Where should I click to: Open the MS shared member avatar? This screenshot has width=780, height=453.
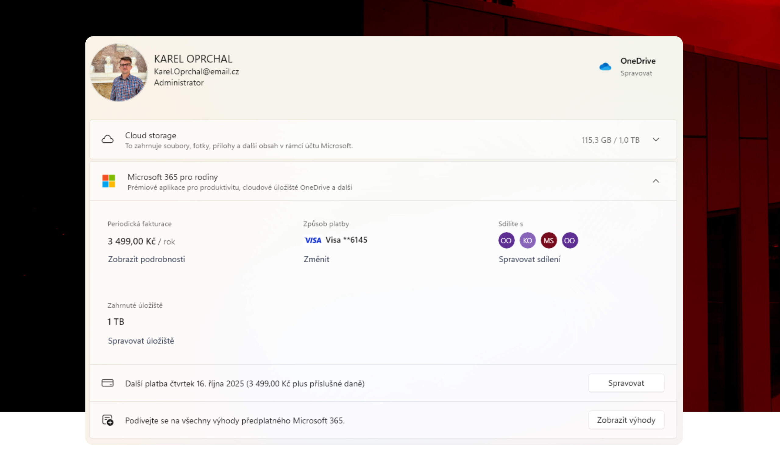[548, 240]
